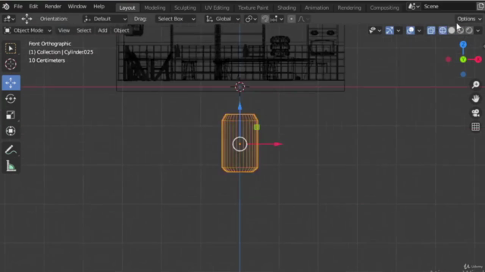Click the white circle at the gizmo center

coord(239,144)
